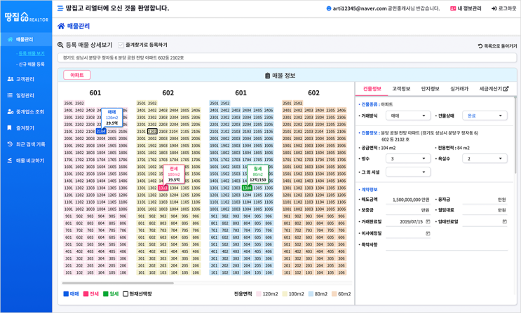Image resolution: width=521 pixels, height=313 pixels.
Task: Click the 매물 비교하기 compare icon in sidebar
Action: tap(10, 160)
